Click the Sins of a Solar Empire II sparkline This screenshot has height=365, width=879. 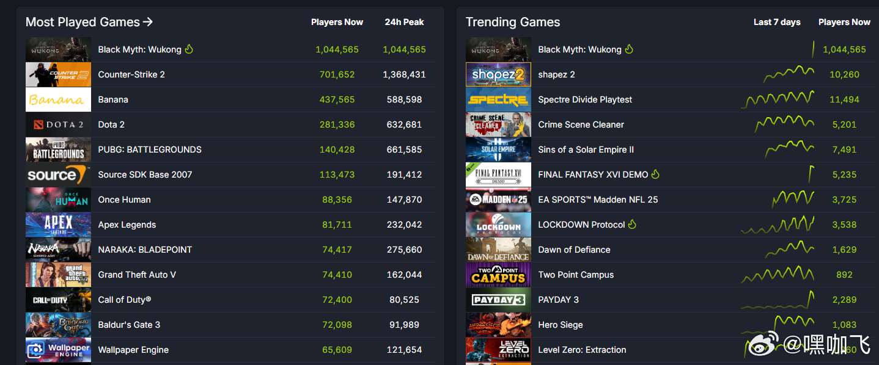pyautogui.click(x=790, y=148)
